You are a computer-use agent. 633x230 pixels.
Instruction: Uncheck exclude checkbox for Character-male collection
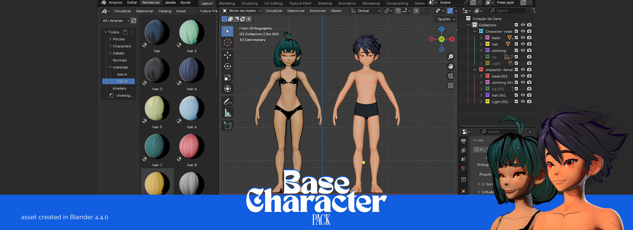[516, 31]
